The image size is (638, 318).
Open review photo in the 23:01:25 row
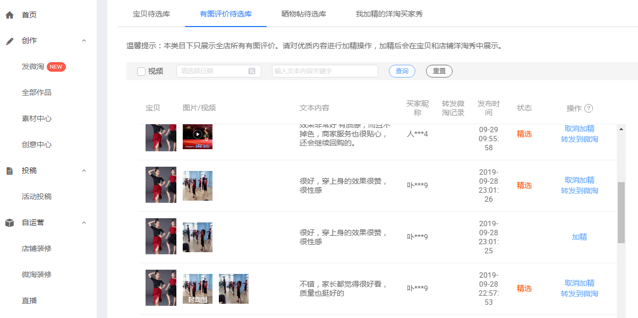pyautogui.click(x=198, y=237)
